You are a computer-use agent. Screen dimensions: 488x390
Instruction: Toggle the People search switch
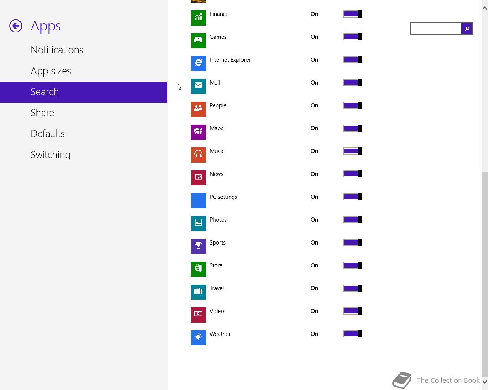pyautogui.click(x=353, y=105)
